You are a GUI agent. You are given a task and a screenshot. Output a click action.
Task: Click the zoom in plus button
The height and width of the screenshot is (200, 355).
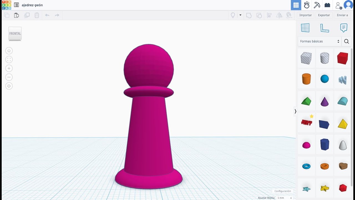pos(9,68)
